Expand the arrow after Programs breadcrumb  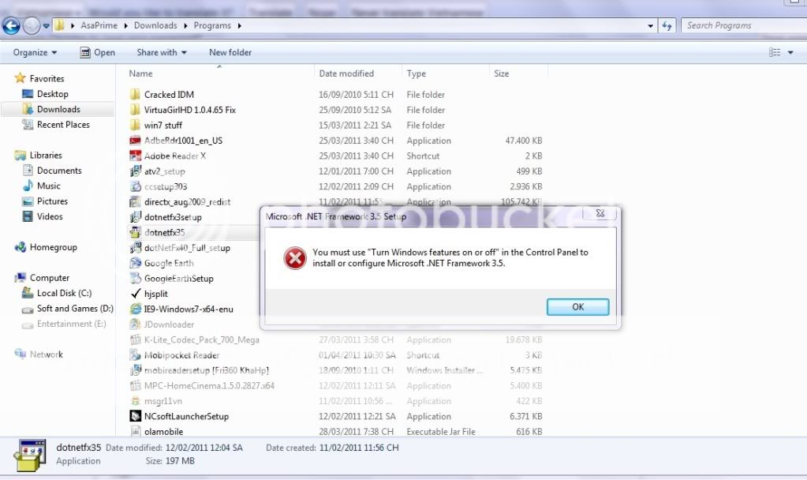239,26
